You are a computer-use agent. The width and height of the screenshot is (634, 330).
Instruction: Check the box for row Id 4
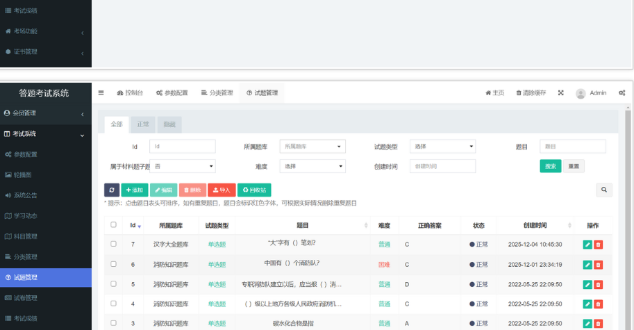click(113, 304)
